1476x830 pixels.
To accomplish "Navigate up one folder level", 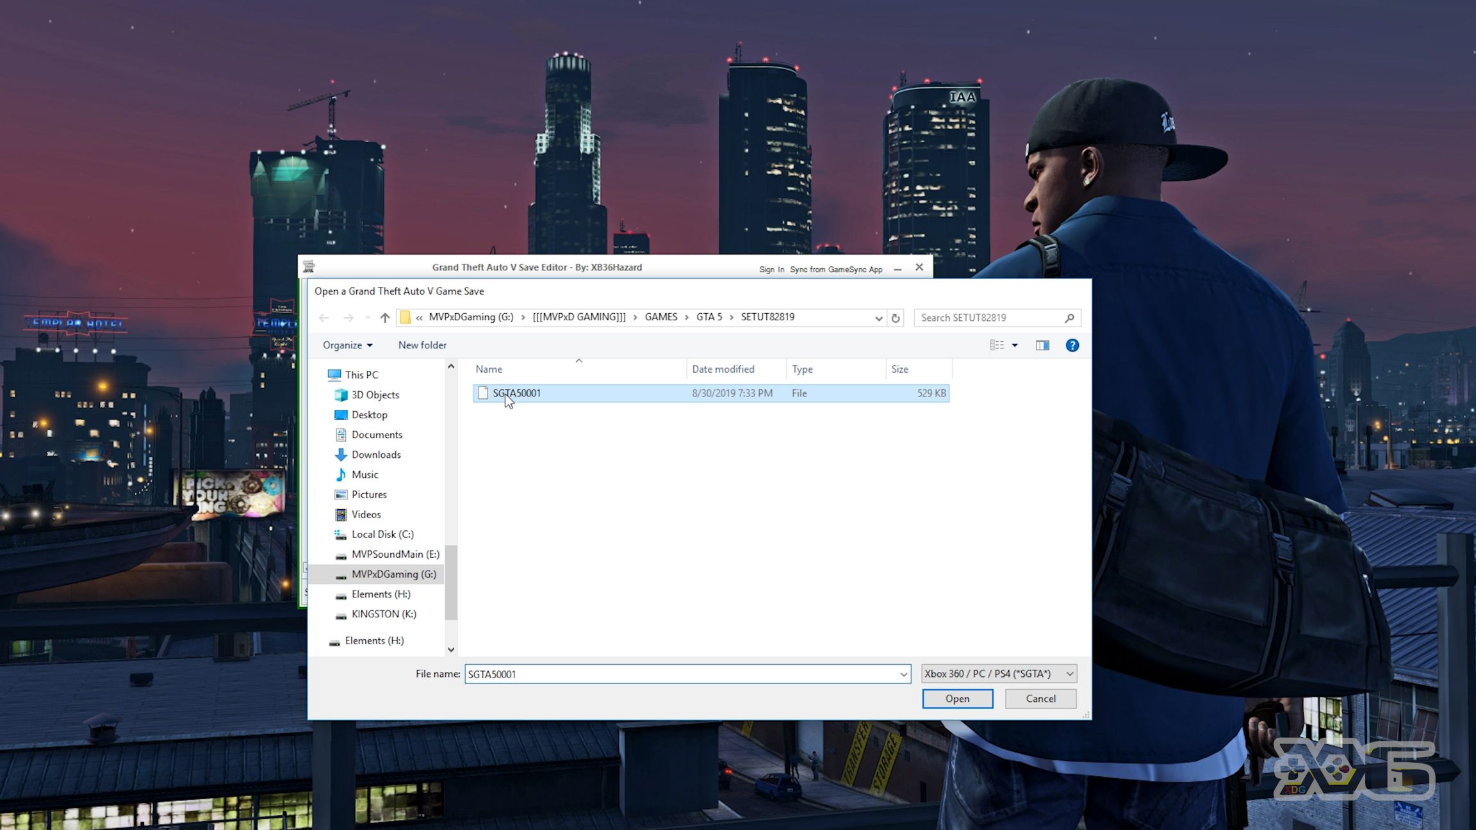I will coord(384,318).
